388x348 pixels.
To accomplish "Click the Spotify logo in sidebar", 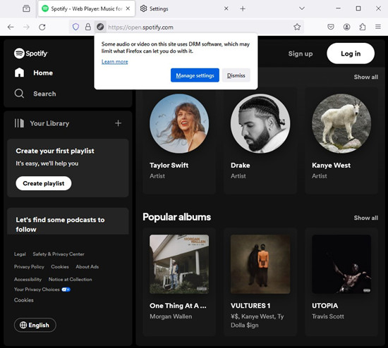I will point(30,53).
